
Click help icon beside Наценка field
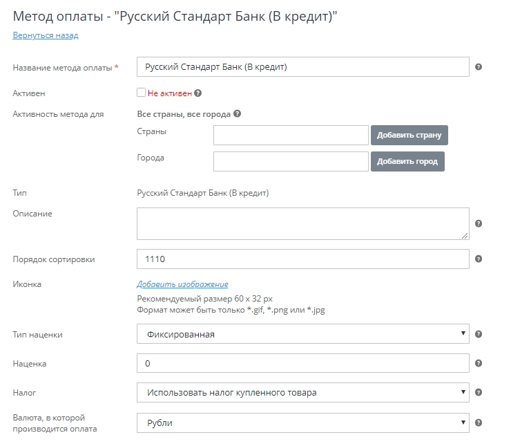[479, 363]
